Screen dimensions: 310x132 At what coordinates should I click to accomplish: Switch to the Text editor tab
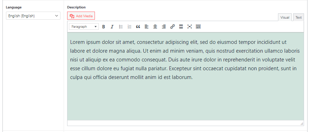click(298, 18)
